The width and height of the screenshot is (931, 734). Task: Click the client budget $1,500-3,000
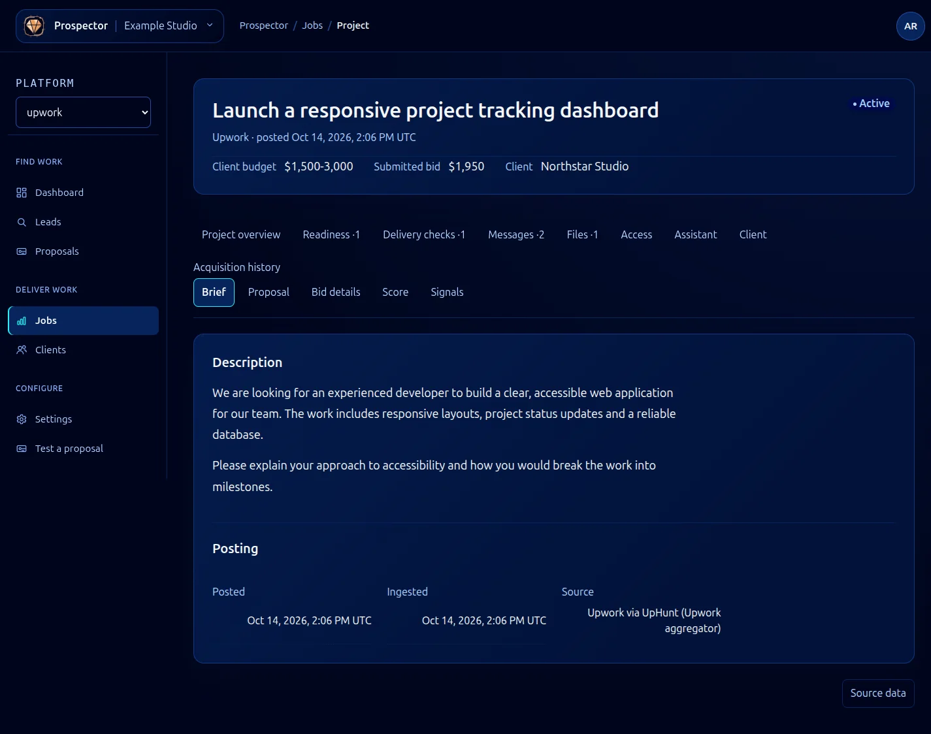pyautogui.click(x=319, y=167)
